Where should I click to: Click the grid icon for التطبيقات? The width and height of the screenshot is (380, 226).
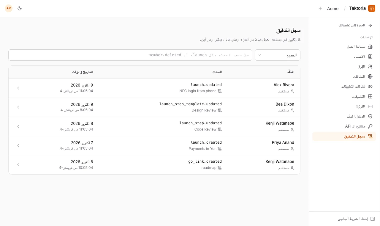[x=370, y=96]
